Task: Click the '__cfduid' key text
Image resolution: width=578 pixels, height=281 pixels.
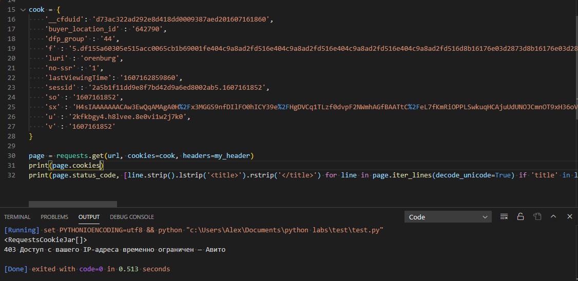Action: 64,19
